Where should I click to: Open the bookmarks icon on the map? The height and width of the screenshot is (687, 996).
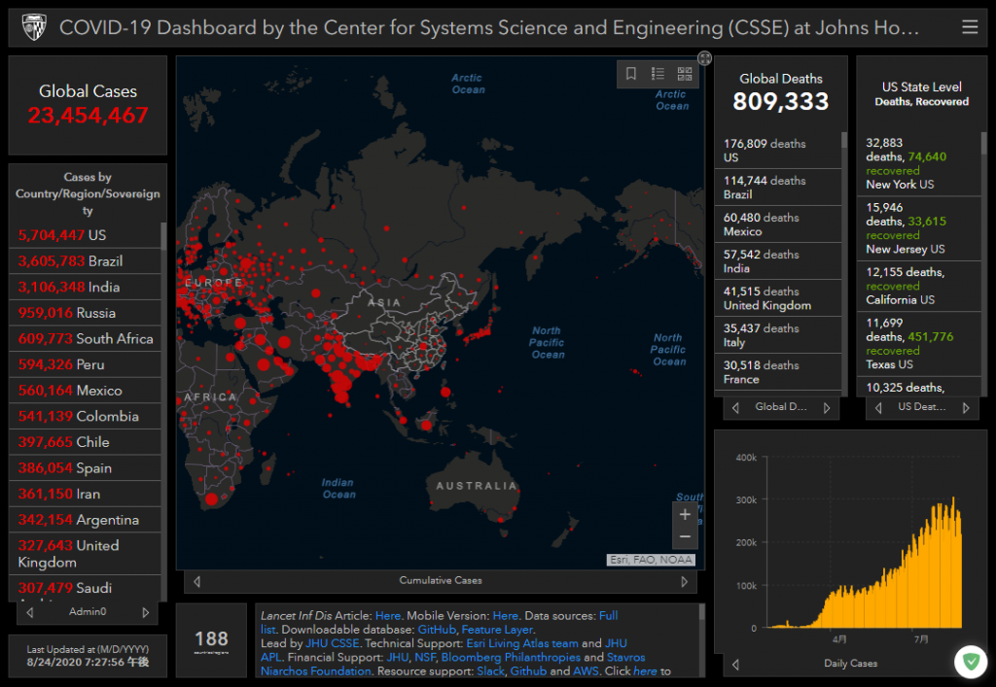[x=630, y=74]
